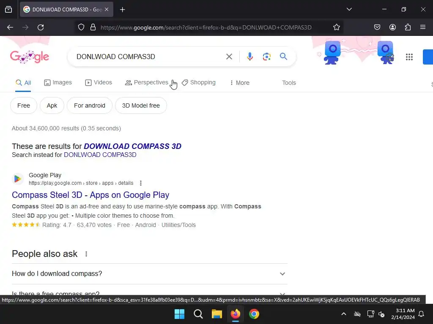Clear the search box text
This screenshot has height=324, width=433.
[x=229, y=57]
